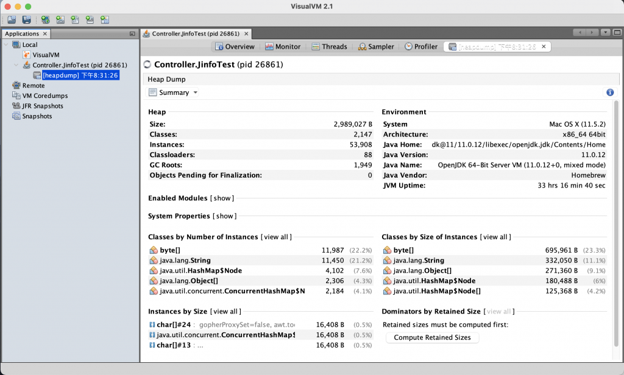The image size is (624, 375).
Task: Switch to the Sampler tab
Action: [376, 46]
